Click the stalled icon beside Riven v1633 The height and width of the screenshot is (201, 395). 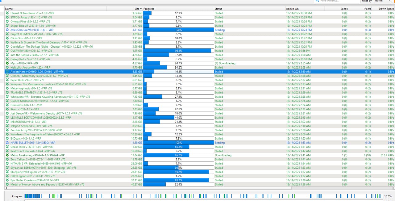(7, 109)
